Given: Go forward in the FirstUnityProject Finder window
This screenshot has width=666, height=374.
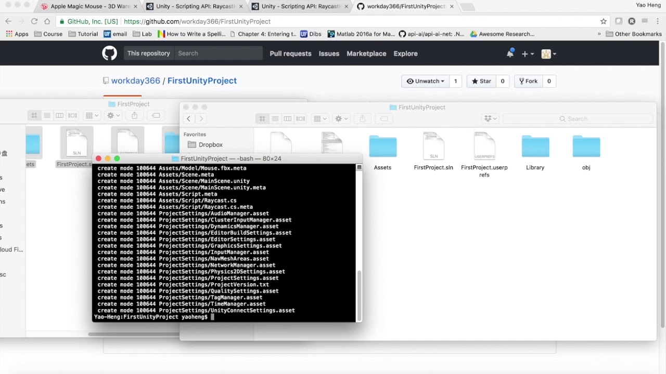Looking at the screenshot, I should pyautogui.click(x=201, y=118).
